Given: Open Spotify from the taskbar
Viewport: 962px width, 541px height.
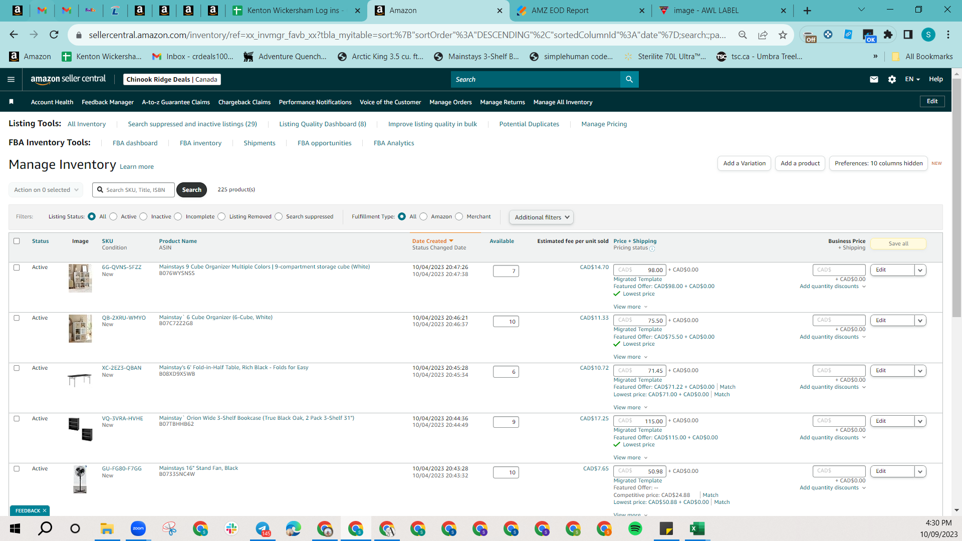Looking at the screenshot, I should tap(635, 528).
